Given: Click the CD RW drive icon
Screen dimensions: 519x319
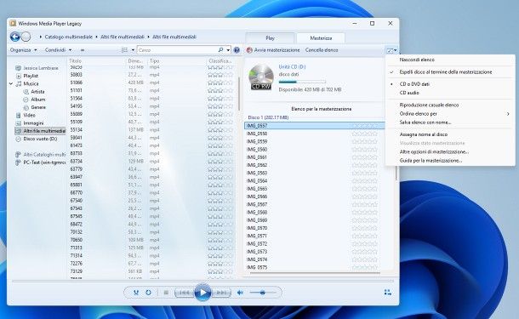Looking at the screenshot, I should (x=261, y=77).
